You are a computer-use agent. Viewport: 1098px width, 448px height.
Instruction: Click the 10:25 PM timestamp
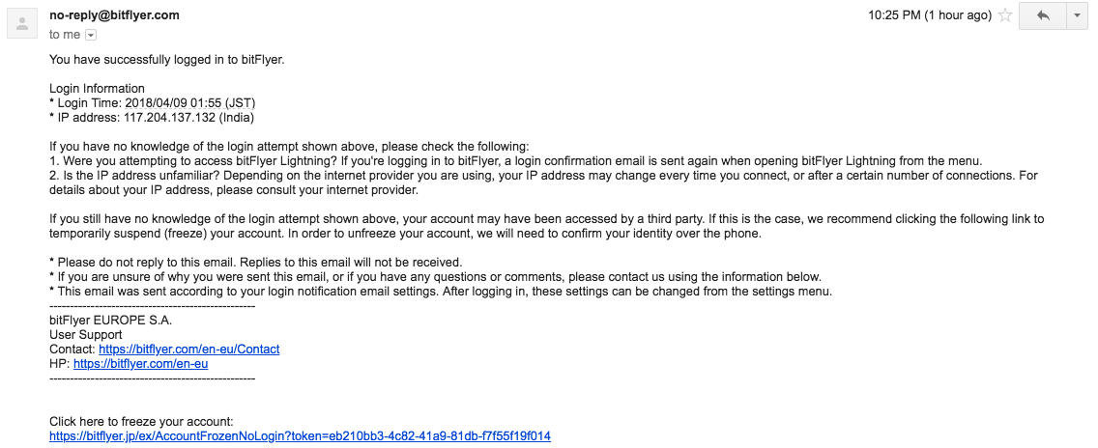click(x=930, y=15)
